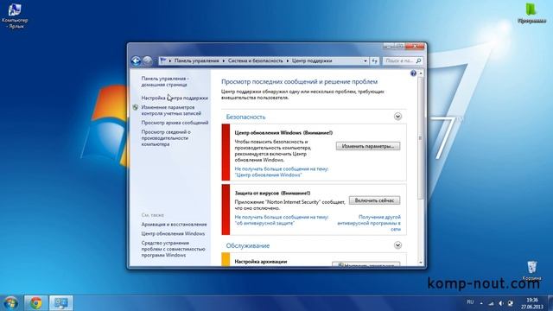The width and height of the screenshot is (553, 311).
Task: Click the scrollbar up arrow
Action: [420, 73]
